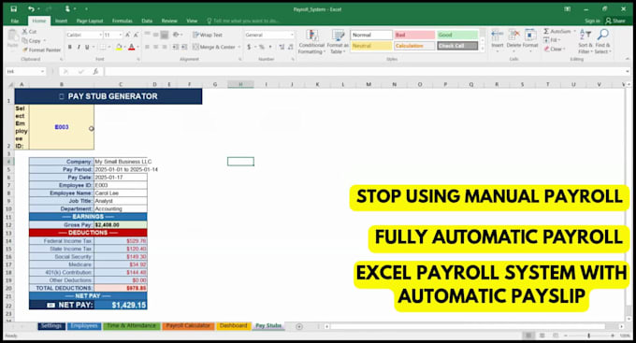Decrease decimal places

291,47
